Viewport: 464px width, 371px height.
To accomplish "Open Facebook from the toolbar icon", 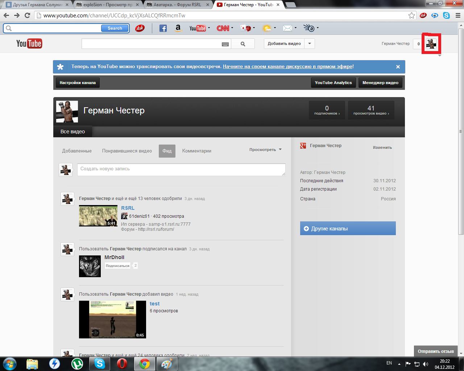I will coord(163,28).
